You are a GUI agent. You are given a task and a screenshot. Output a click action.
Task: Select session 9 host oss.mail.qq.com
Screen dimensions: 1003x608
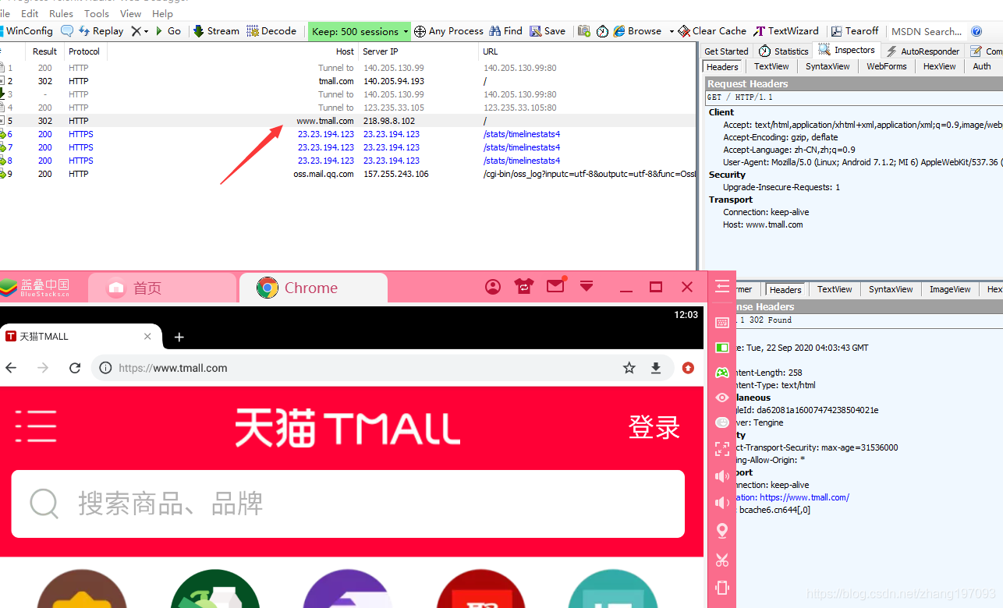(x=347, y=174)
